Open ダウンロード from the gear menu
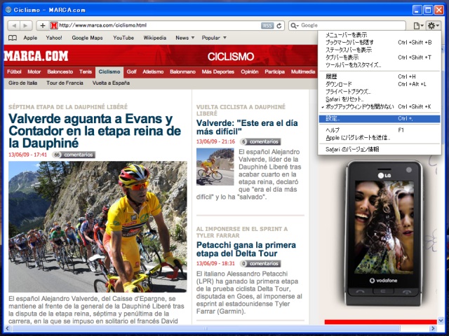Image resolution: width=449 pixels, height=336 pixels. point(380,84)
